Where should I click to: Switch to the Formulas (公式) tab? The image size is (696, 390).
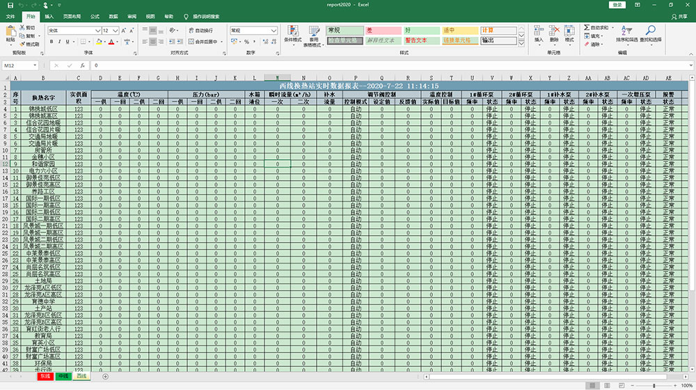coord(95,17)
